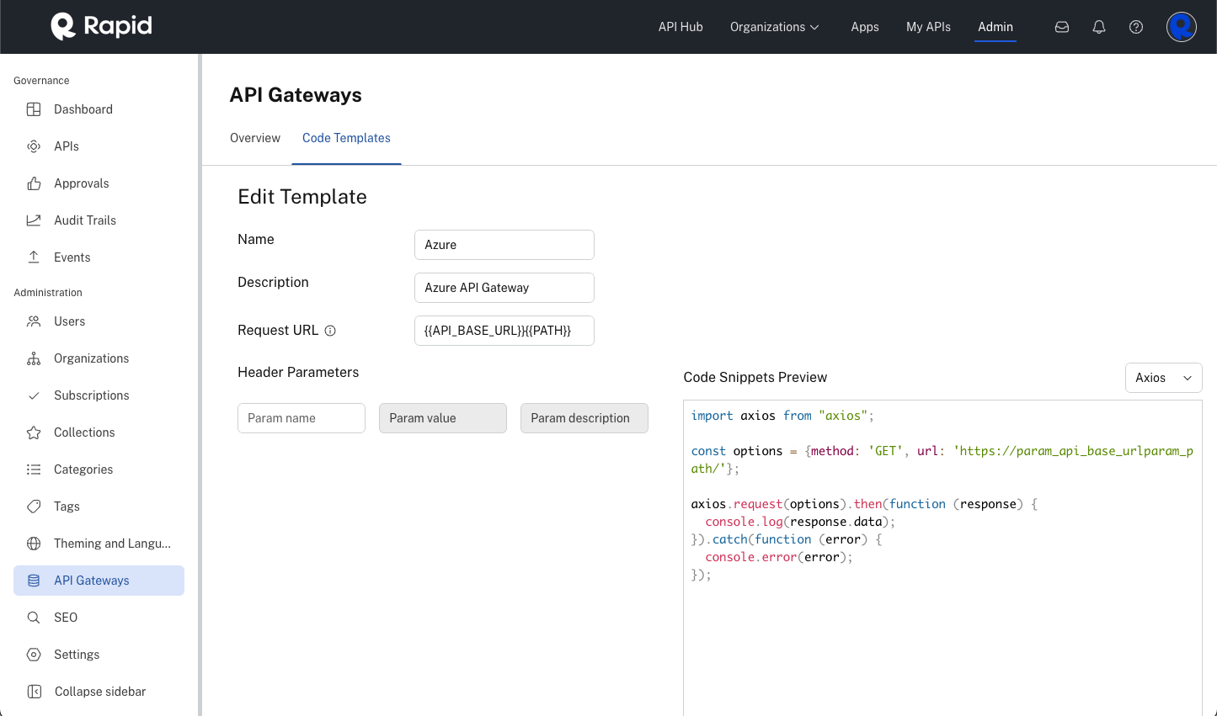Click the Subscriptions checkmark icon
Image resolution: width=1217 pixels, height=716 pixels.
coord(34,395)
